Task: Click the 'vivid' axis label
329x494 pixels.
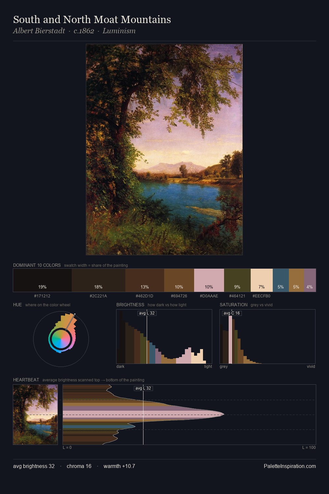Action: pos(311,367)
